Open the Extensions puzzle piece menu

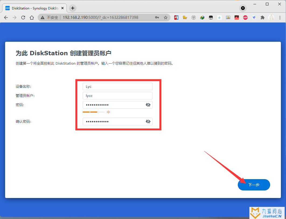click(263, 18)
